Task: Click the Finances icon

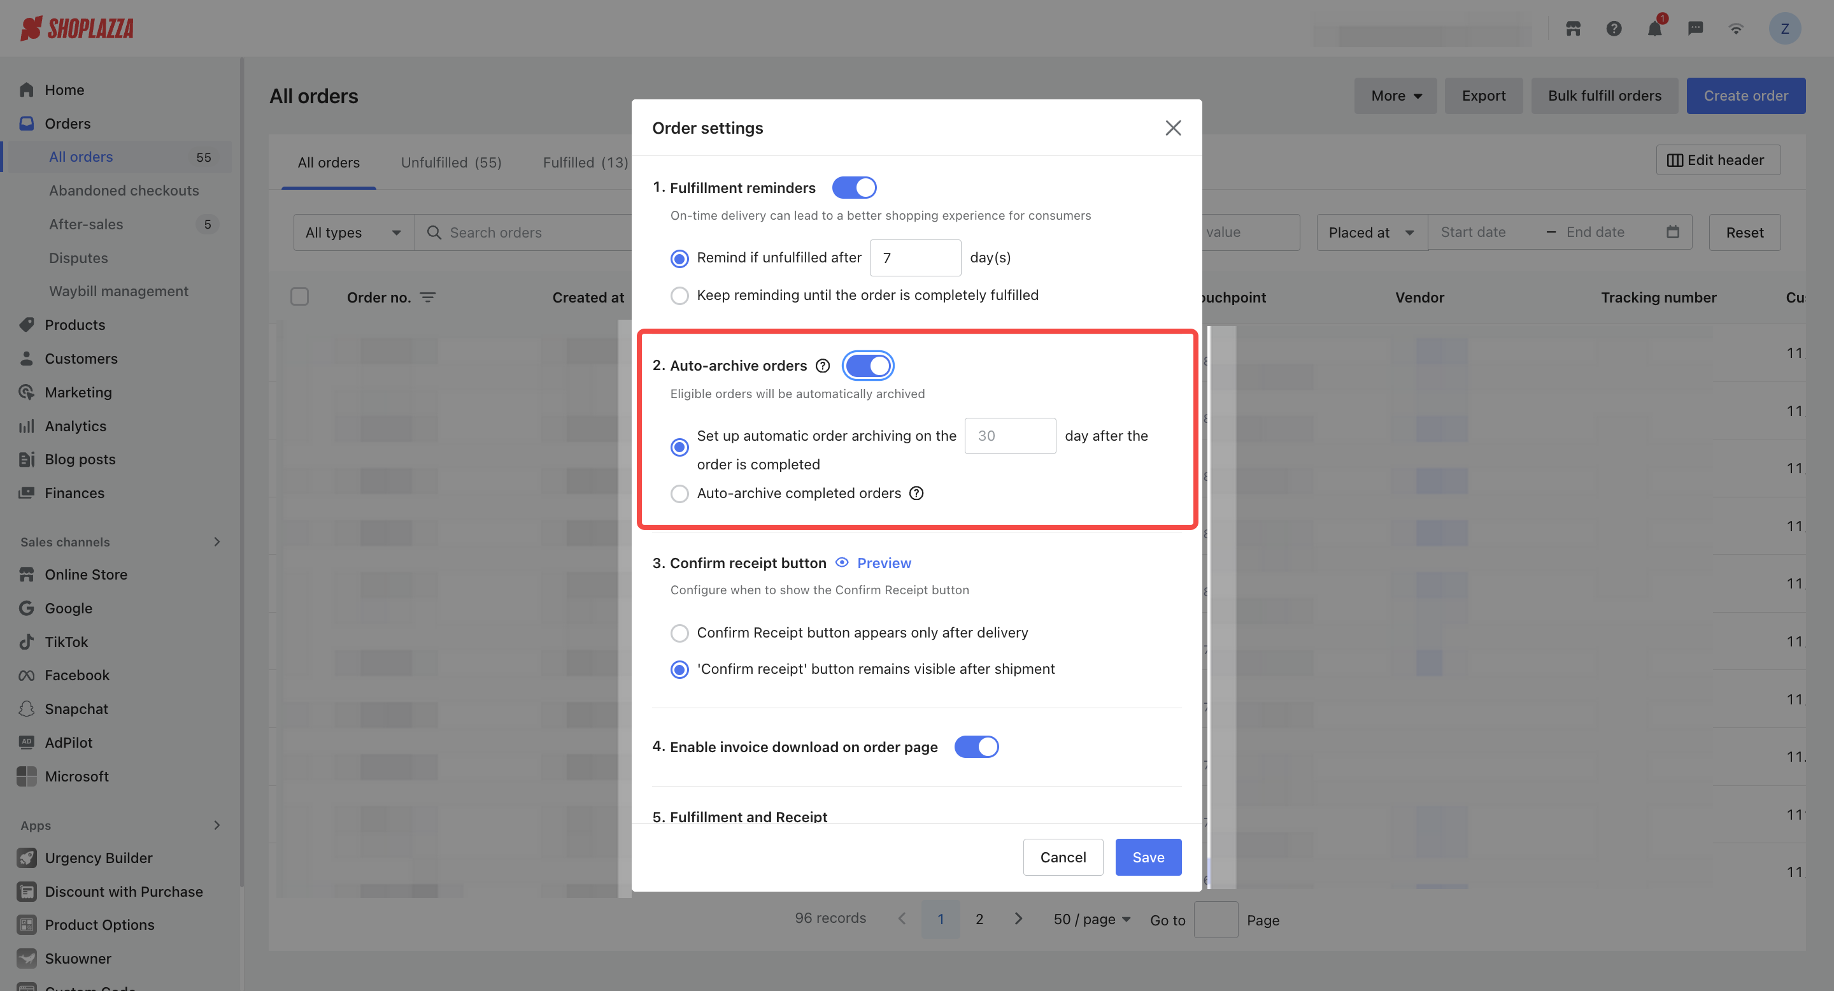Action: click(26, 493)
